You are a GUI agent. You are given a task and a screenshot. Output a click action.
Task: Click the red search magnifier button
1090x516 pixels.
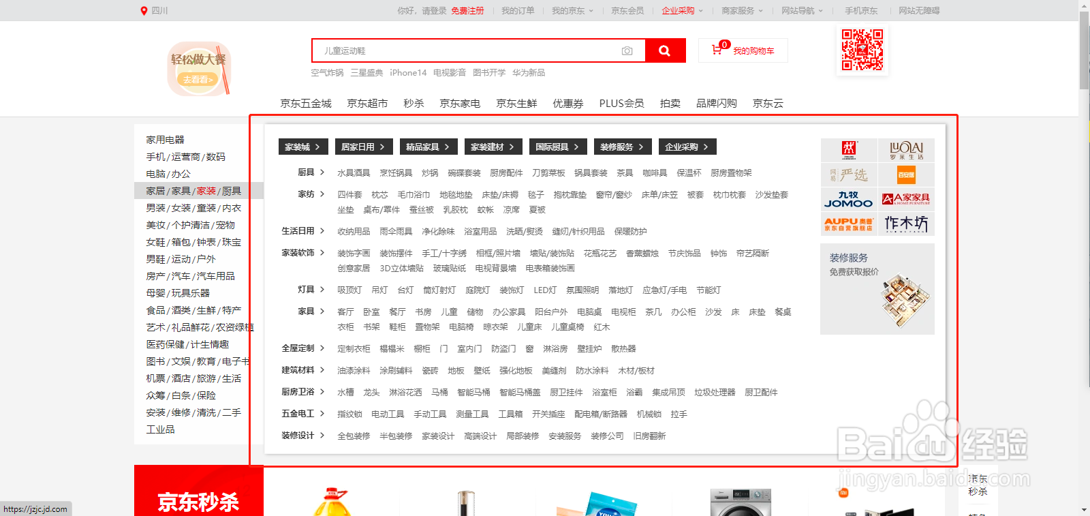pos(665,50)
